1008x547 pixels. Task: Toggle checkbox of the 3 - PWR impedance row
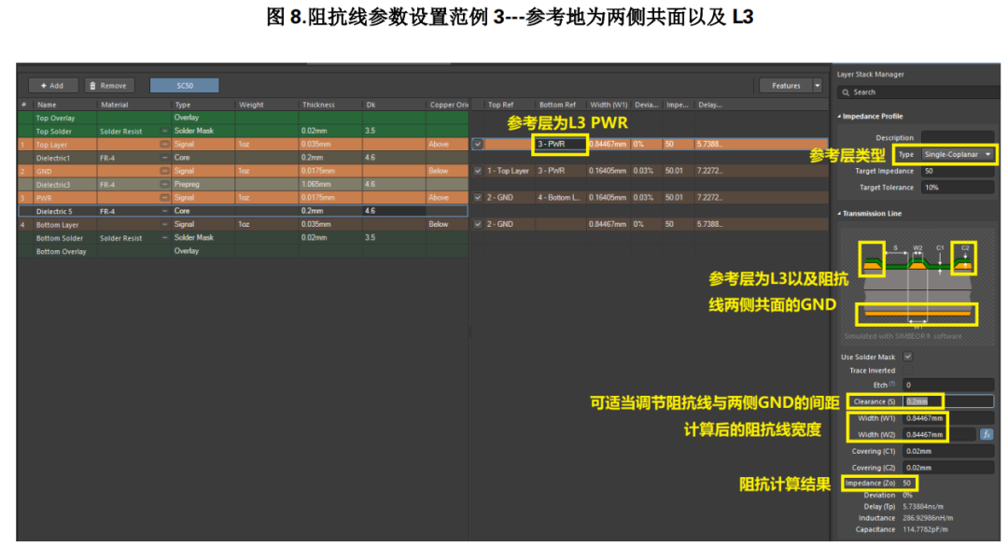tap(478, 144)
